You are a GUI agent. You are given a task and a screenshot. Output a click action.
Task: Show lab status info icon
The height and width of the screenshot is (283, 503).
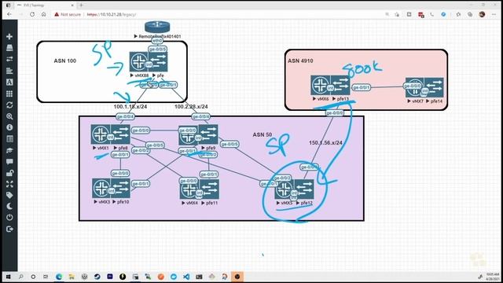tap(9, 127)
